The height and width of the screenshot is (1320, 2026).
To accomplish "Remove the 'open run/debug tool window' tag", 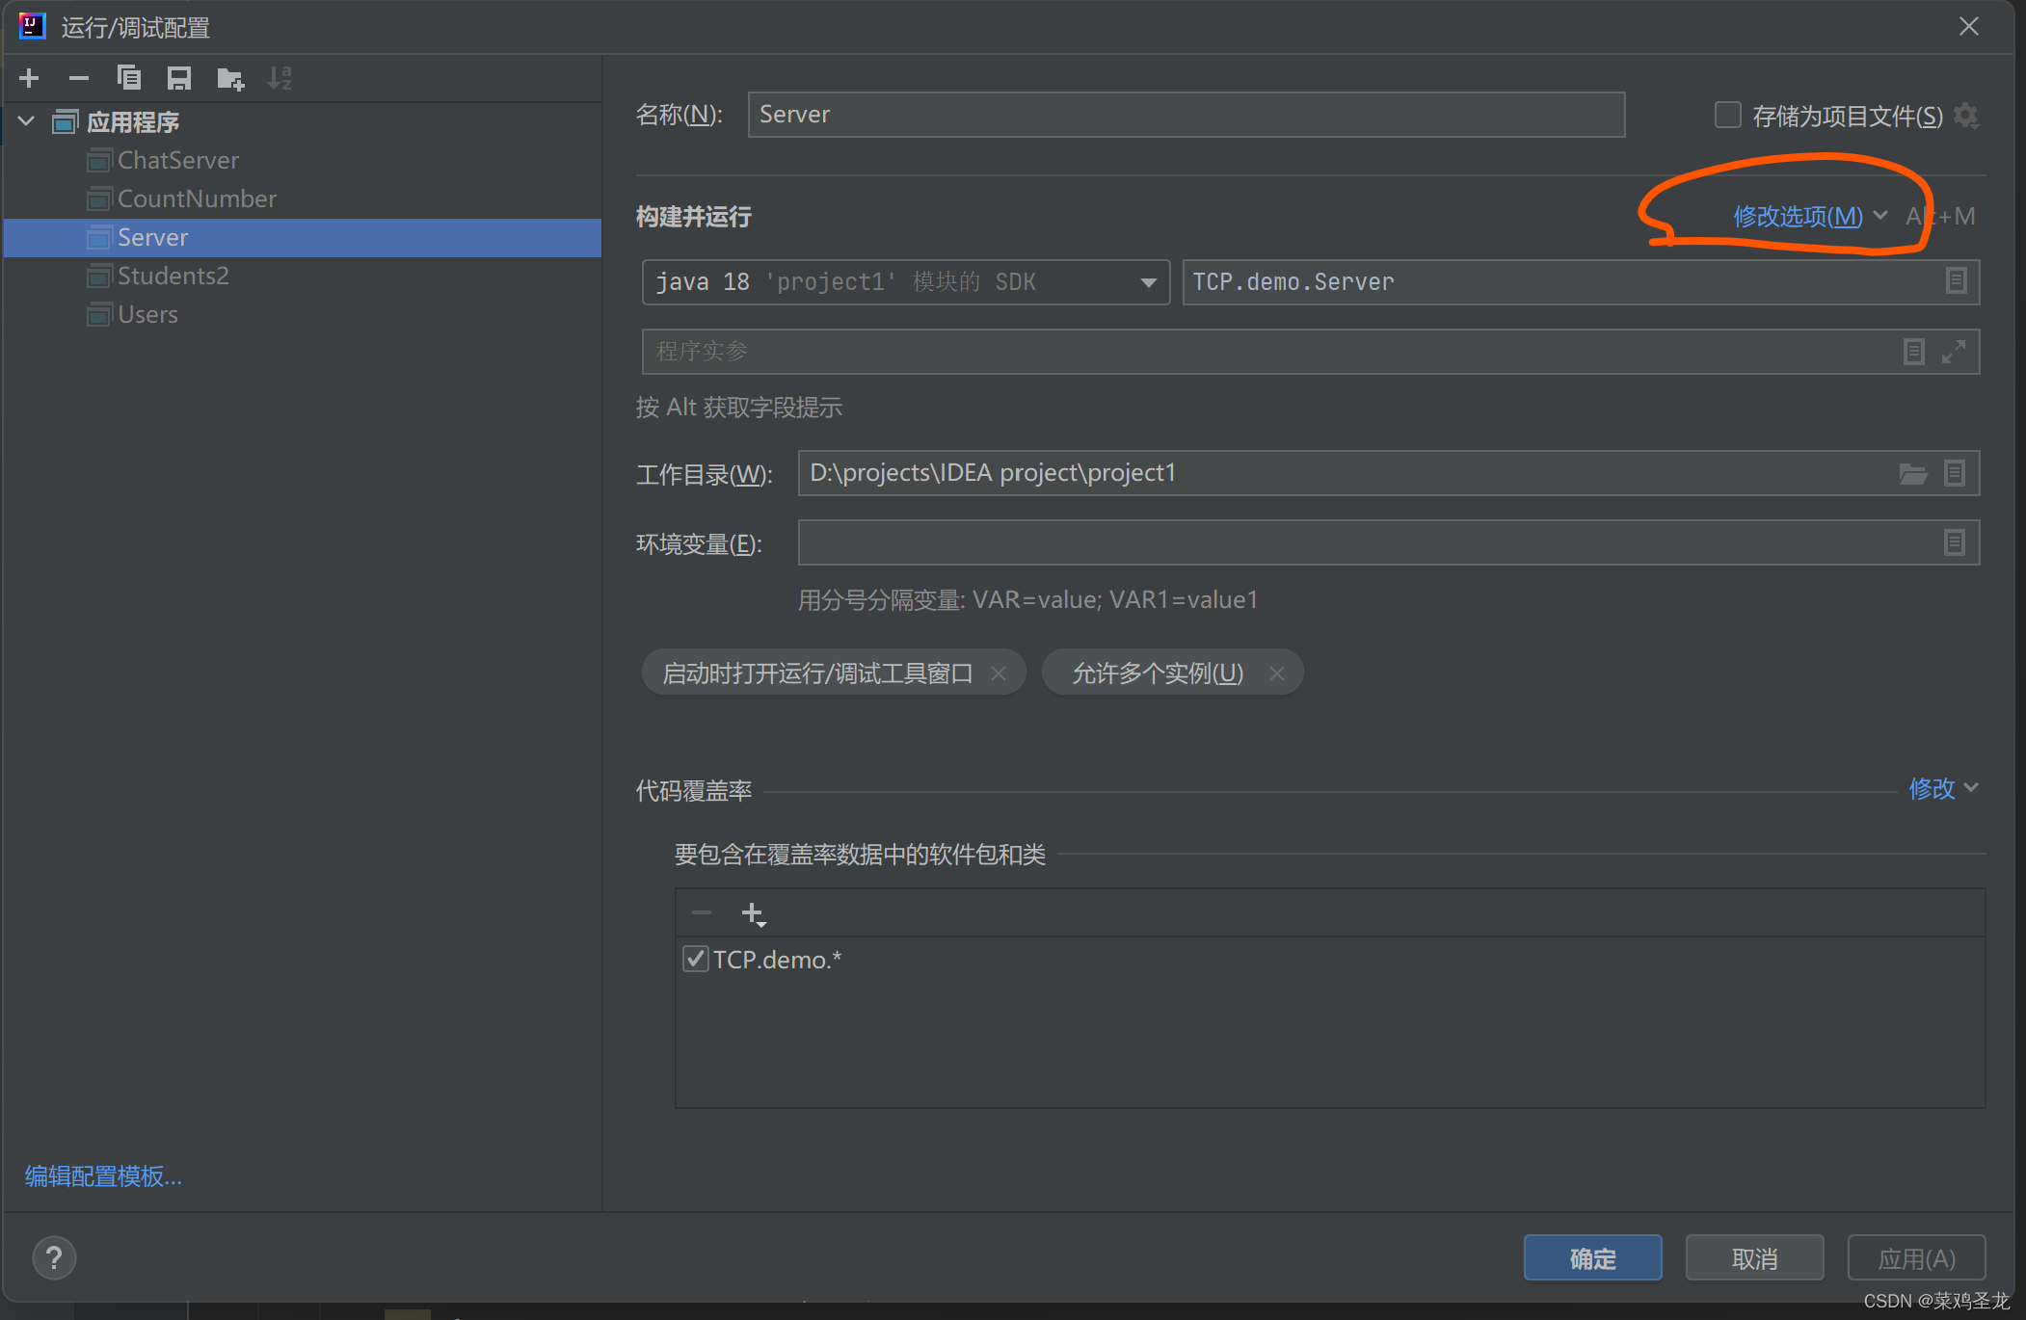I will (999, 673).
